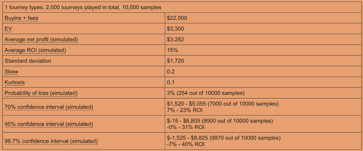This screenshot has width=363, height=151.
Task: Click the "Average ROI (simulated)" term
Action: [35, 50]
